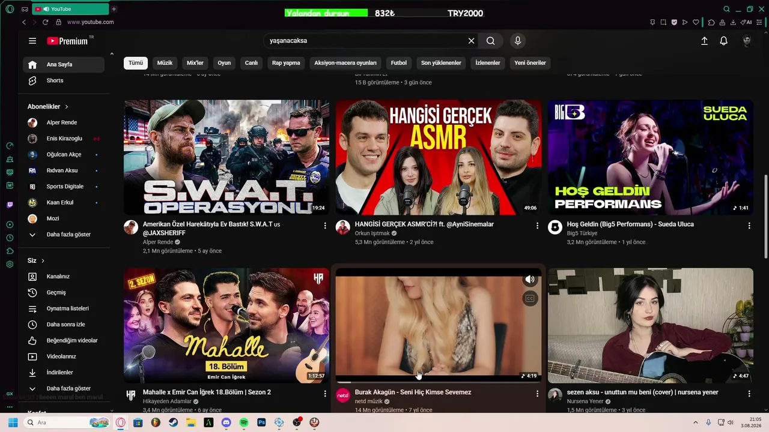The image size is (769, 432).
Task: Open Steam from the Windows taskbar
Action: [174, 422]
